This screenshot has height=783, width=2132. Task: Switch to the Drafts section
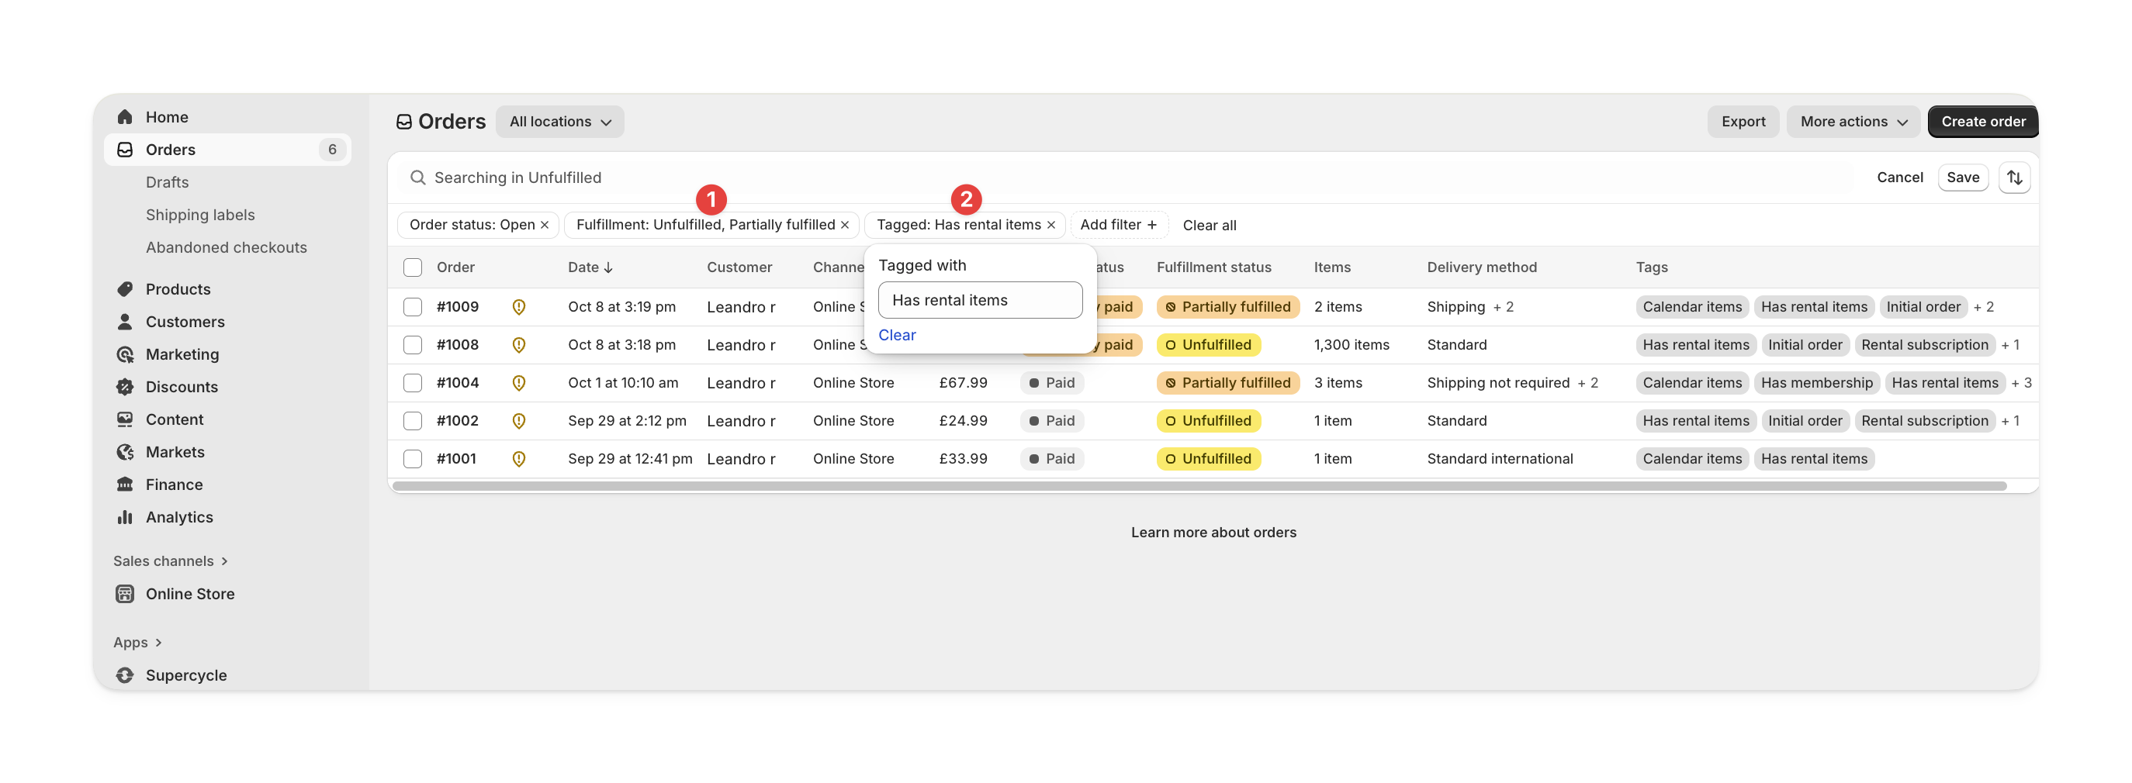166,182
